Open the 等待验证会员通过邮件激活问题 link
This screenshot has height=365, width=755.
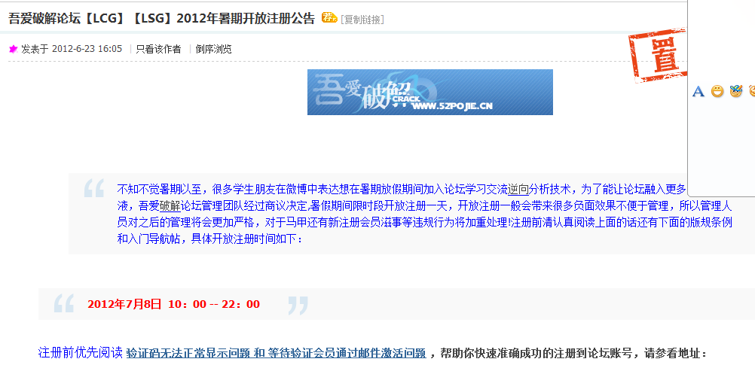[347, 354]
